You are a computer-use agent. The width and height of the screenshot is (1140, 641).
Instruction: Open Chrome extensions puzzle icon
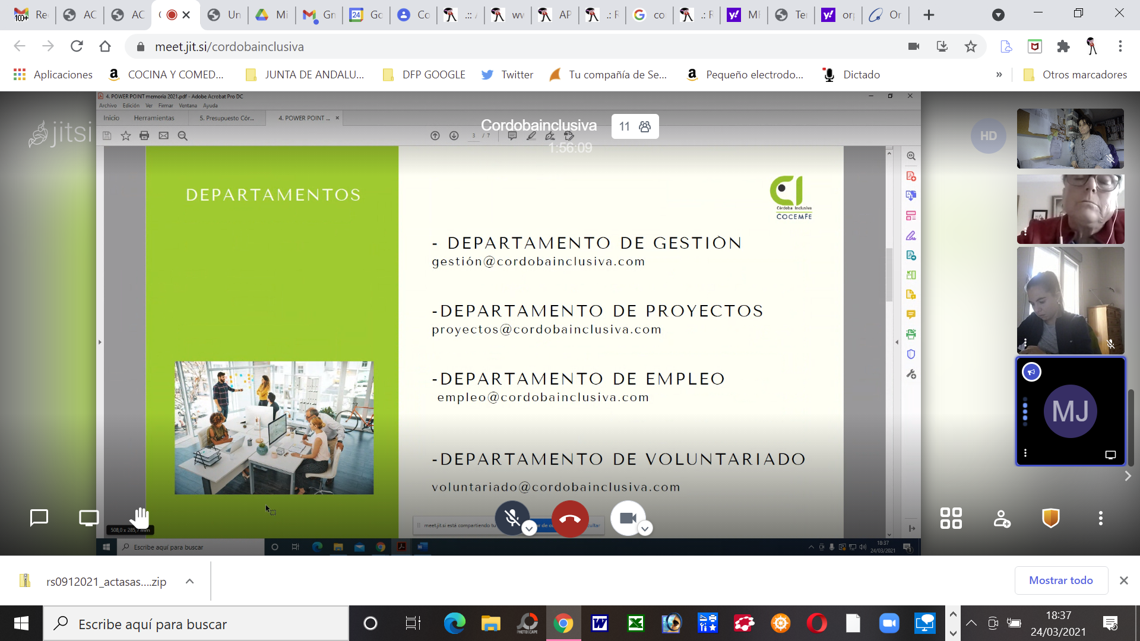(x=1063, y=46)
